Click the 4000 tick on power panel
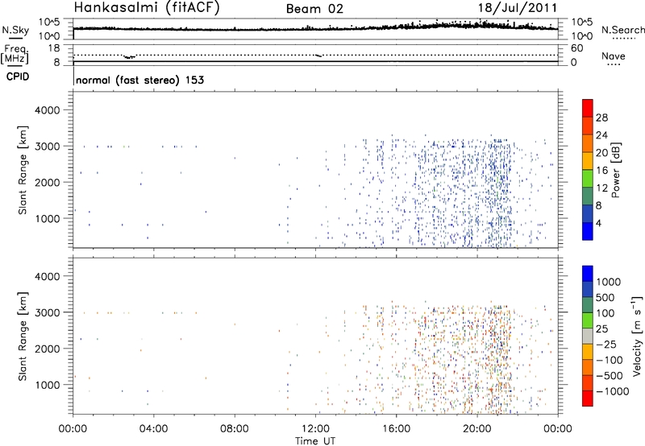645x446 pixels. click(47, 110)
